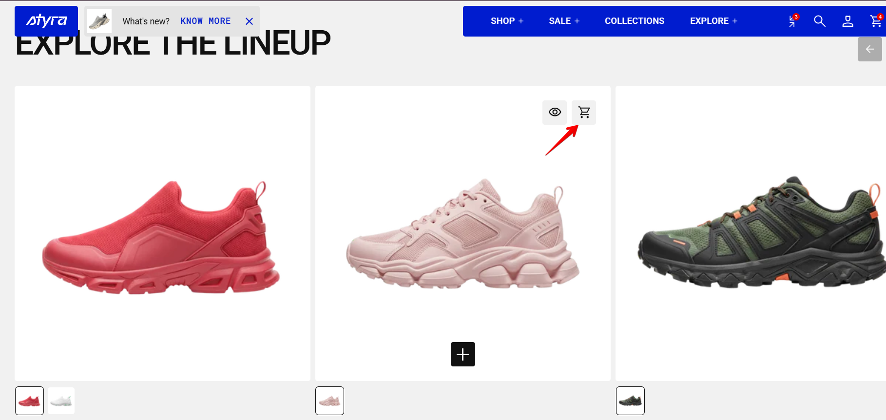Viewport: 886px width, 420px height.
Task: Open the shopping cart in header
Action: point(876,21)
